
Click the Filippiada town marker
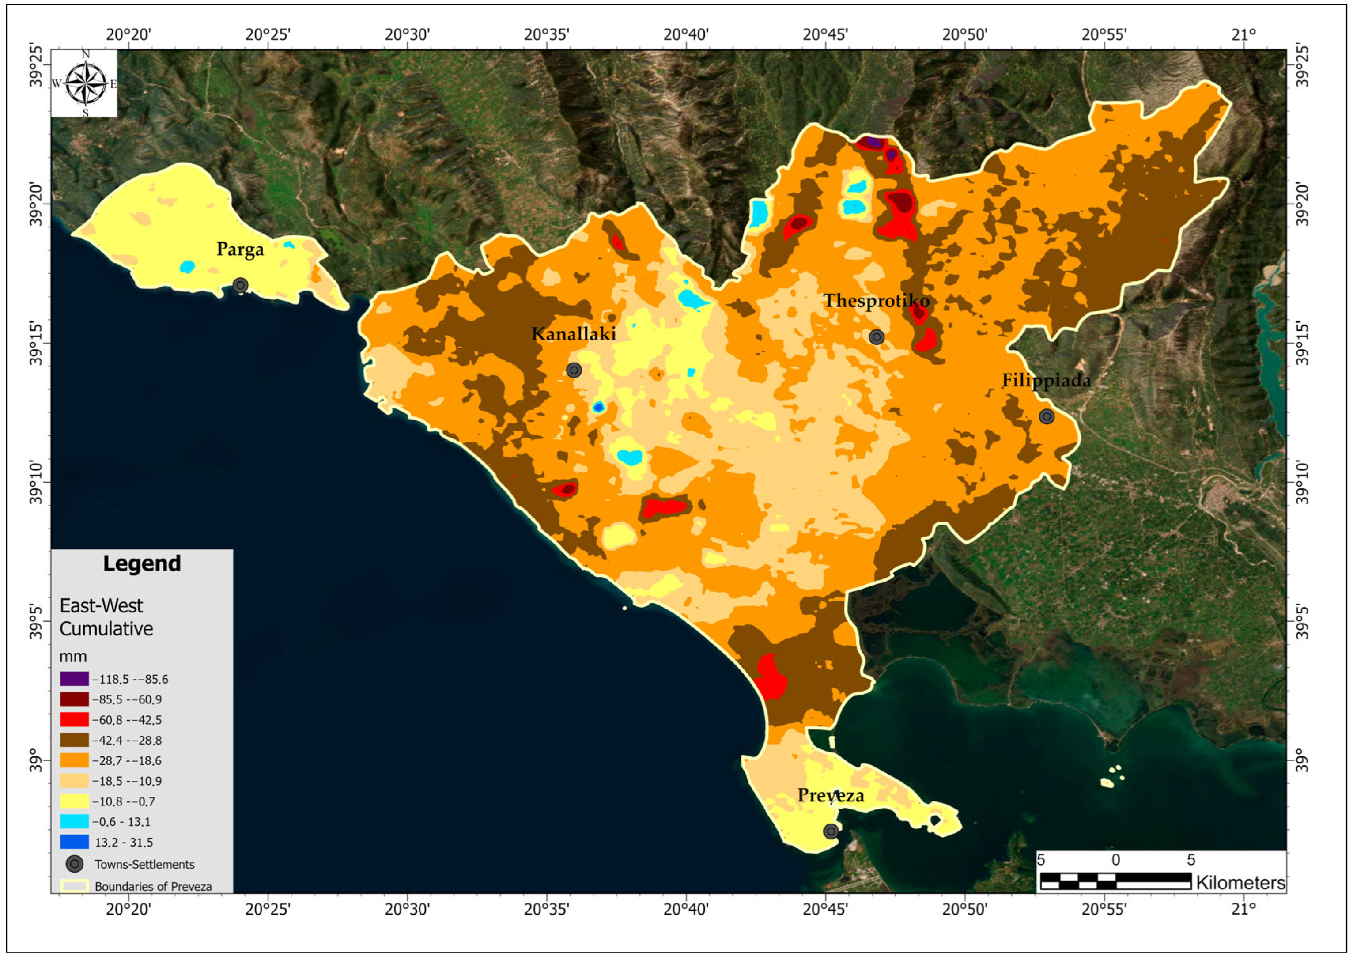(x=1047, y=417)
